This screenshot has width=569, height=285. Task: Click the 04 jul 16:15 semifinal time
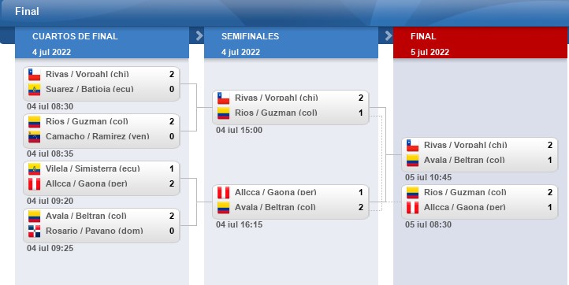click(x=239, y=224)
